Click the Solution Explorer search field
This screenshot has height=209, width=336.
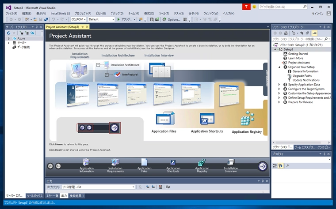coord(301,39)
